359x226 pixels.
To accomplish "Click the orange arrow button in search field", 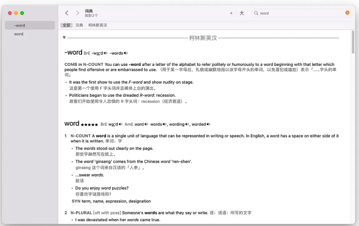I will (347, 13).
